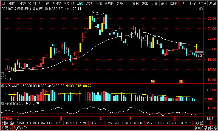Switch indicator to CR
The height and width of the screenshot is (131, 218).
[78, 123]
